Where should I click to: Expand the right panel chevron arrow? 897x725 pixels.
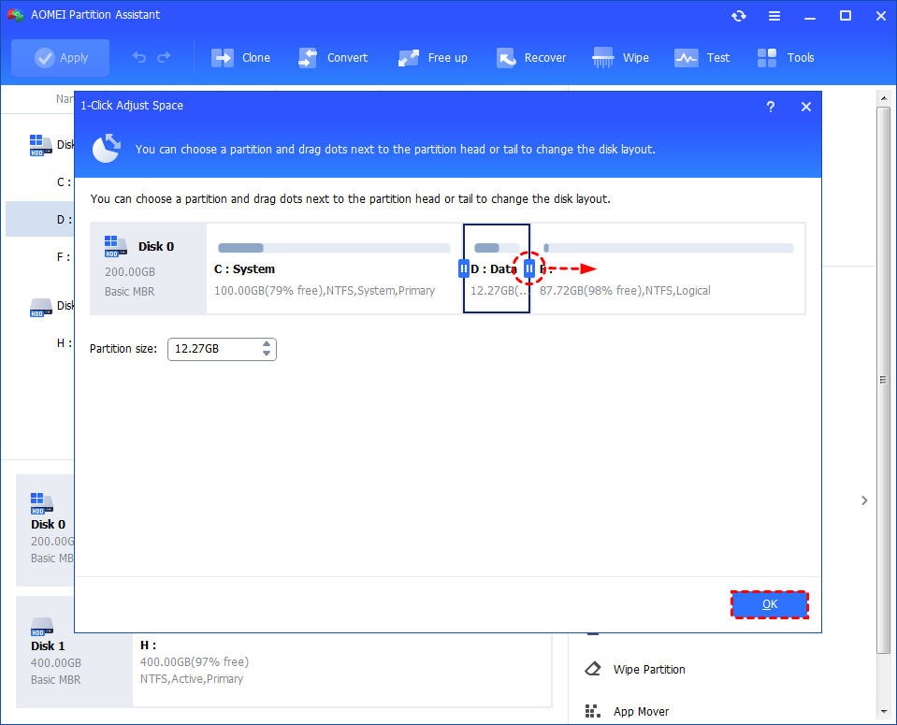coord(864,500)
